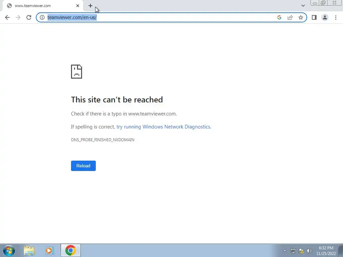Viewport: 343px width, 257px height.
Task: Click the Google icon in address bar
Action: pyautogui.click(x=279, y=17)
